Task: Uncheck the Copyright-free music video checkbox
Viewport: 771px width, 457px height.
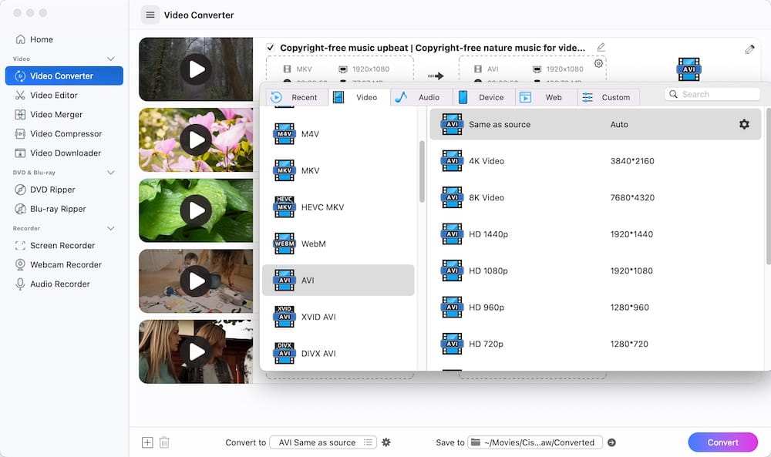Action: 270,48
